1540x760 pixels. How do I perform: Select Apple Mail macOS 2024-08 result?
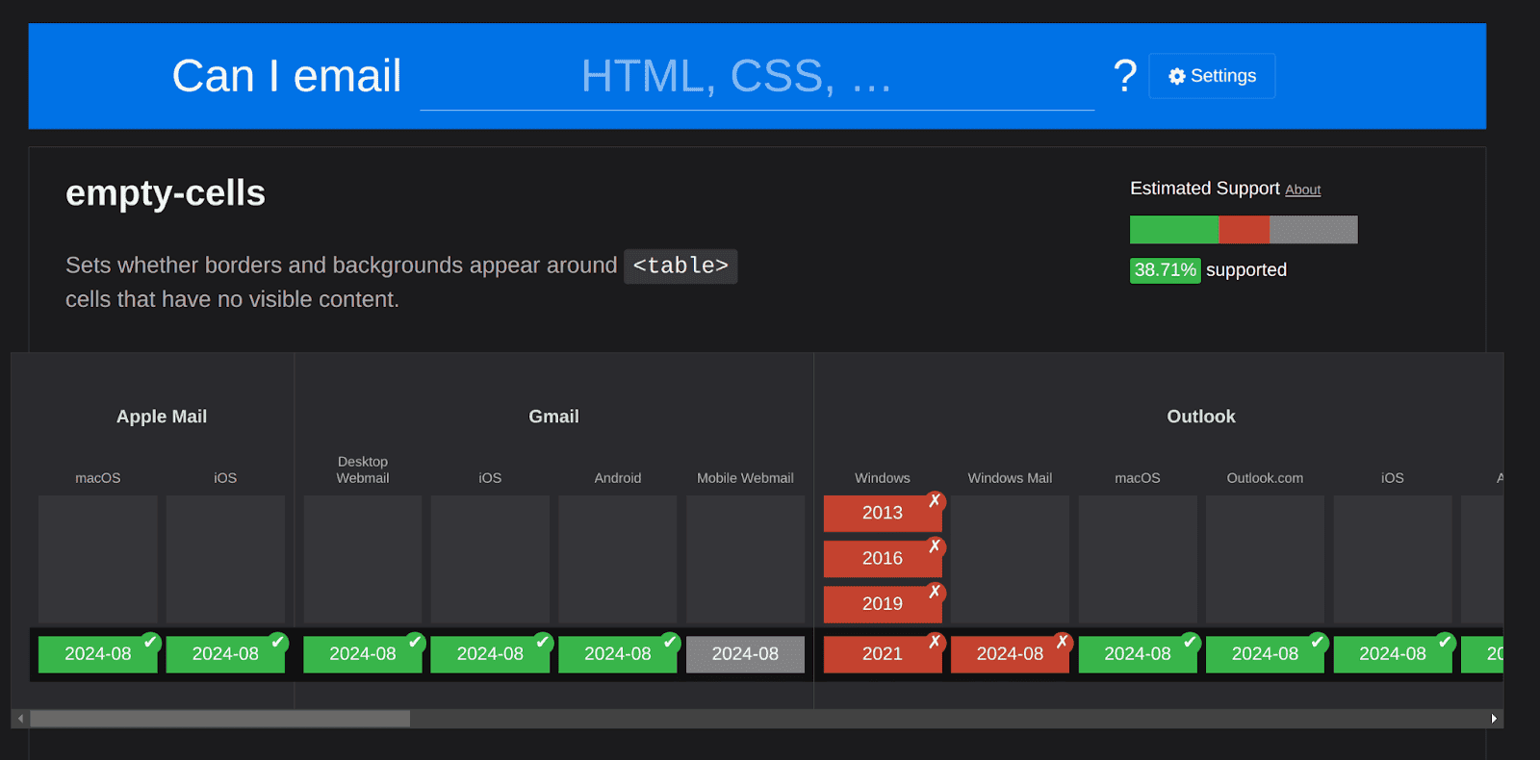pos(98,654)
